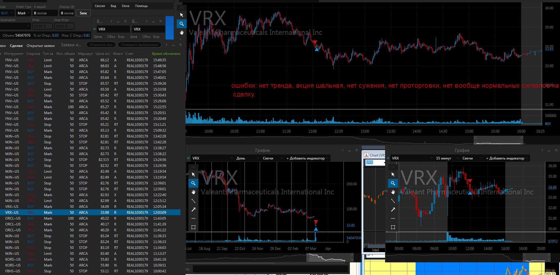Click the Отменить выбранные button

tap(139, 45)
